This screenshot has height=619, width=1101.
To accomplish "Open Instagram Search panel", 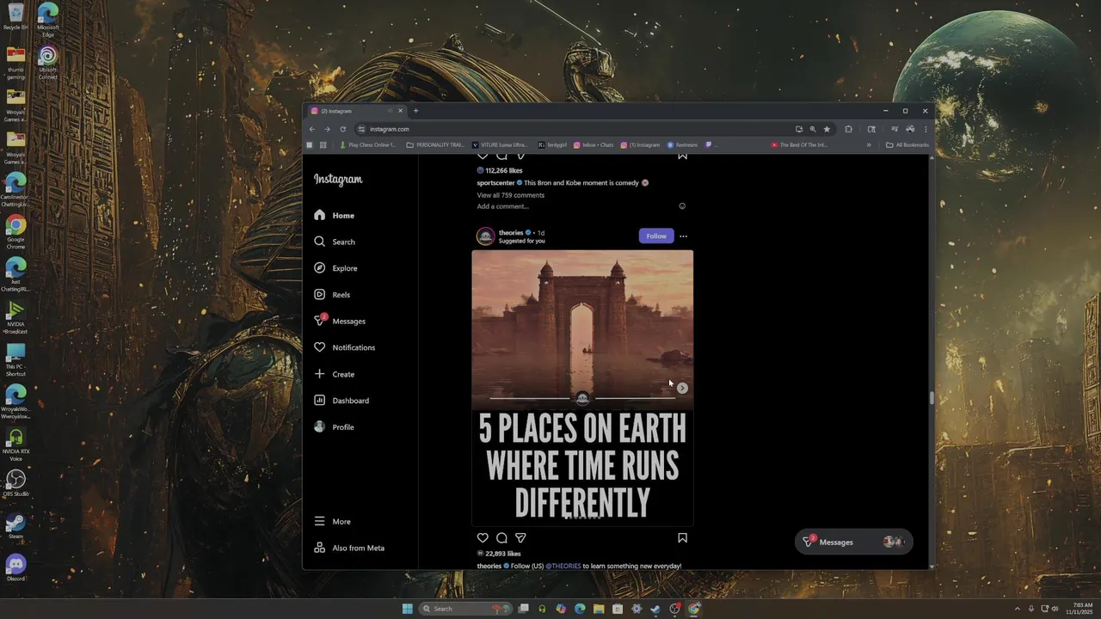I will 335,242.
